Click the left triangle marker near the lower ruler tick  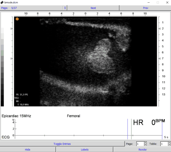click(11, 58)
